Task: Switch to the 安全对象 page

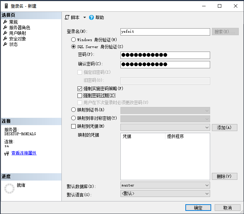Action: tap(17, 39)
